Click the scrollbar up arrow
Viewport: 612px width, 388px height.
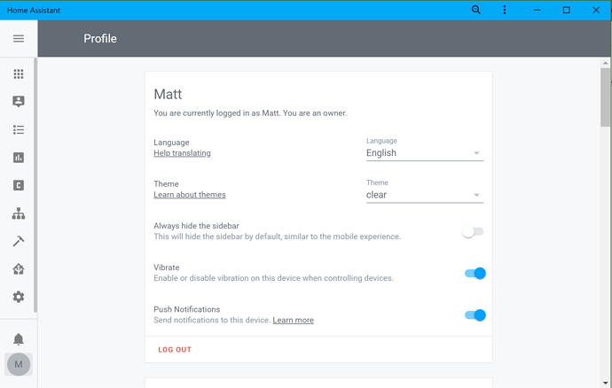click(x=606, y=62)
